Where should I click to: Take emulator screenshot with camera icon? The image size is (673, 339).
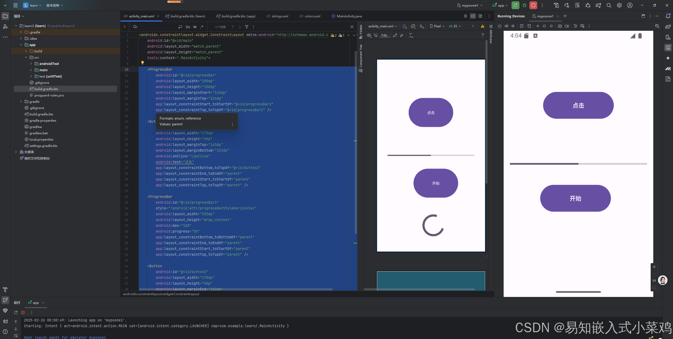(560, 26)
